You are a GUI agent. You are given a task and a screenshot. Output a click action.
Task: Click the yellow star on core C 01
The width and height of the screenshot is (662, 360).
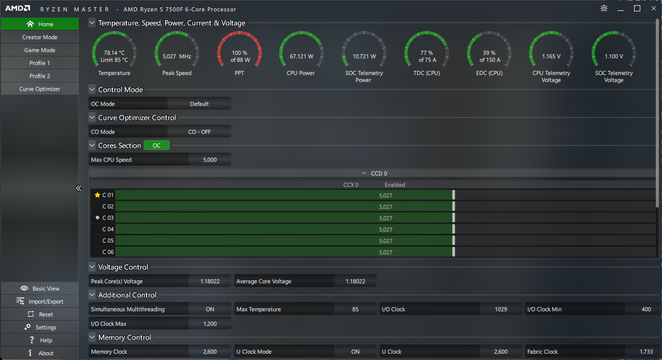pyautogui.click(x=97, y=195)
